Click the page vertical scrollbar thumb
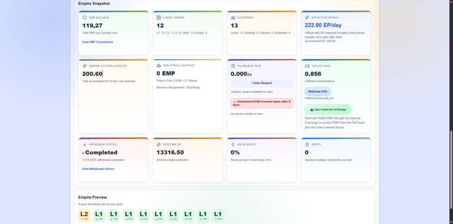 coord(451,169)
